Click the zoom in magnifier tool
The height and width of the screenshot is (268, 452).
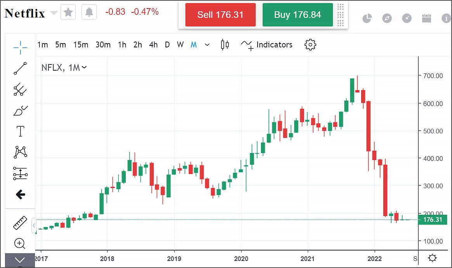20,244
